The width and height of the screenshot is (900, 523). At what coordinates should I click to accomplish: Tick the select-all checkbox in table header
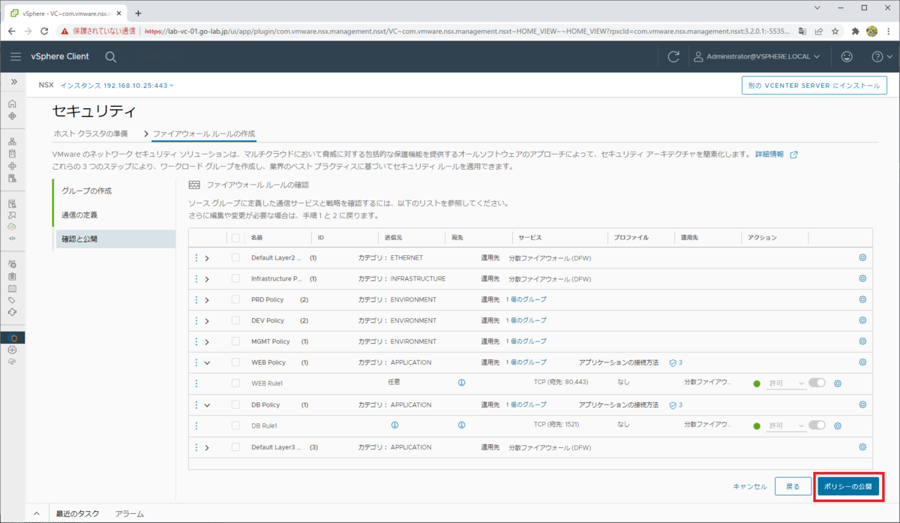(x=236, y=238)
